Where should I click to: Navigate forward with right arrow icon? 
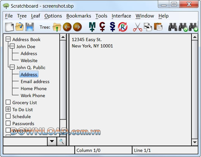tap(77, 27)
